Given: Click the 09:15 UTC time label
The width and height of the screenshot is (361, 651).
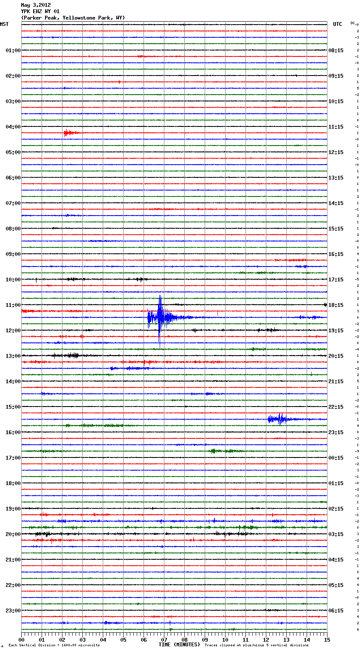Looking at the screenshot, I should (336, 76).
